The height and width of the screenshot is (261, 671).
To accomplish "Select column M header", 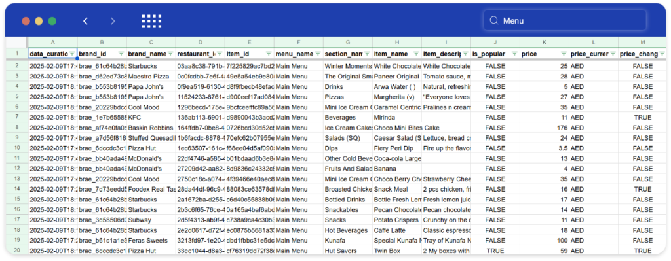I will (x=643, y=43).
